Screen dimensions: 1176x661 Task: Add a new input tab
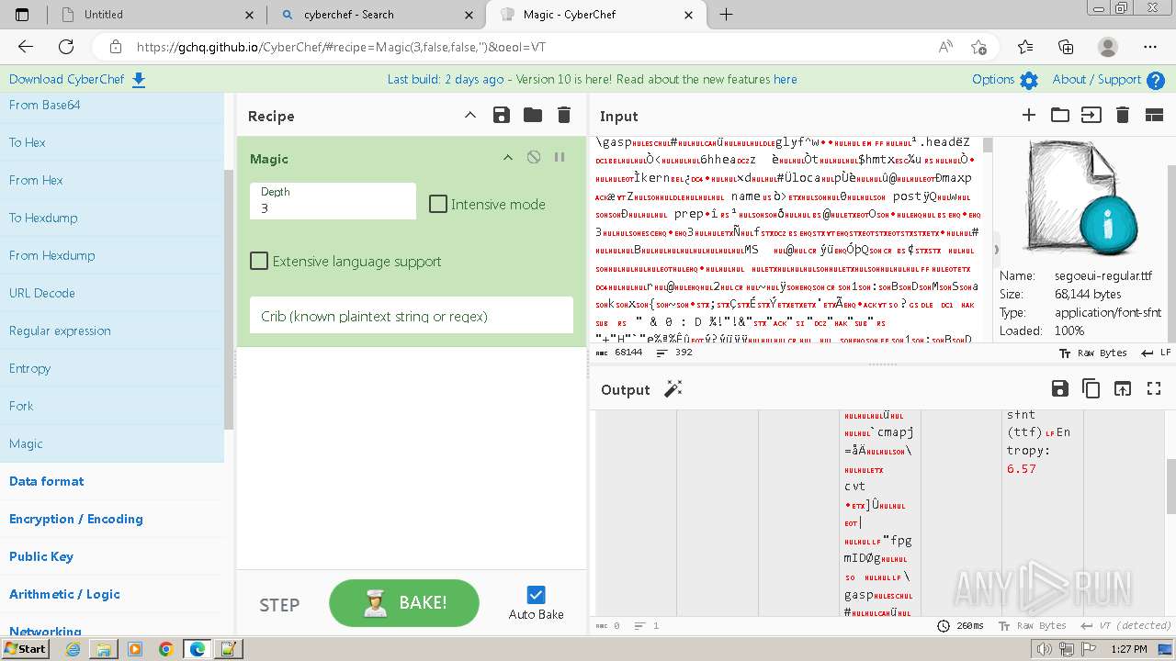[1029, 115]
